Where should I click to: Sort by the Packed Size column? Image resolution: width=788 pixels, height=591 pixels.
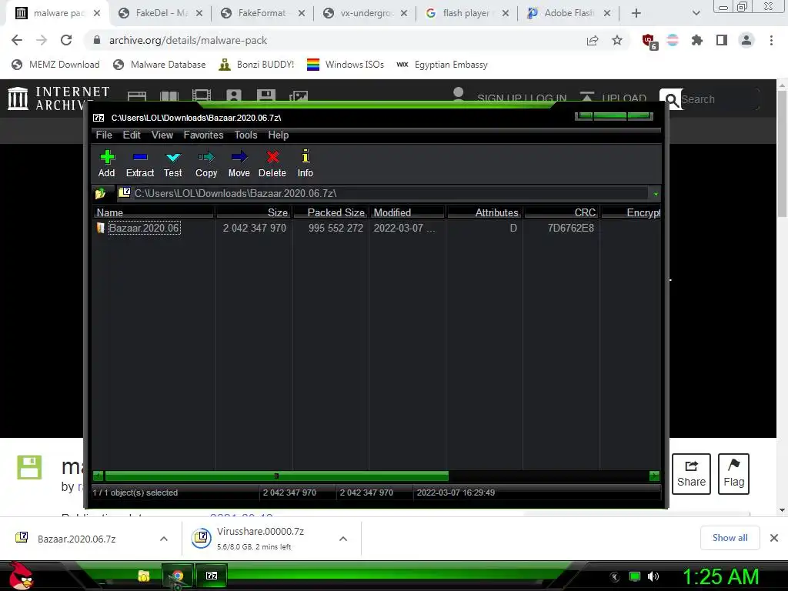(x=330, y=212)
